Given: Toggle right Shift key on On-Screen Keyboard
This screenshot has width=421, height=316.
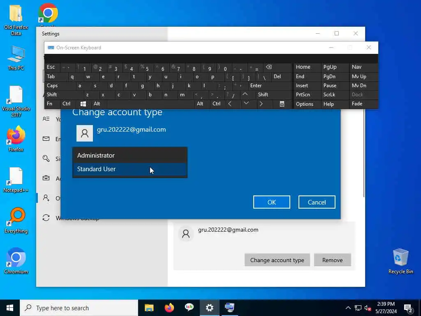Looking at the screenshot, I should (273, 95).
